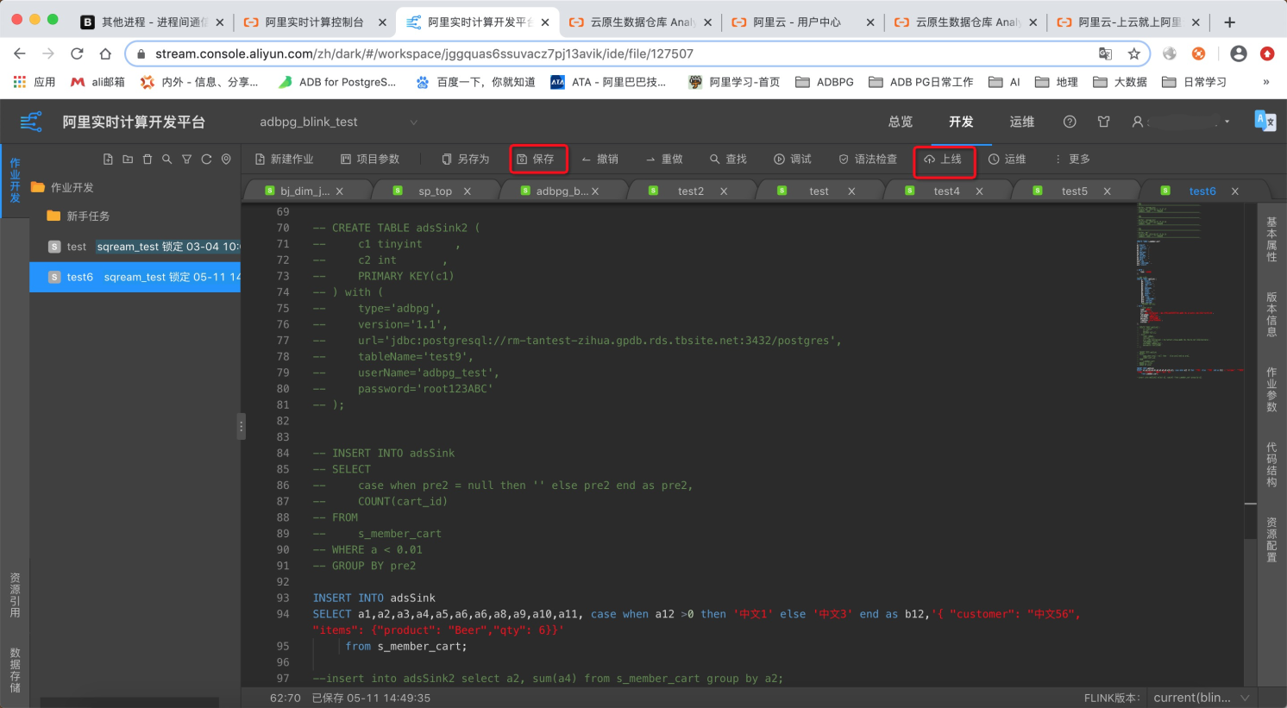This screenshot has height=708, width=1287.
Task: Click 重做 redo in the toolbar
Action: (664, 160)
